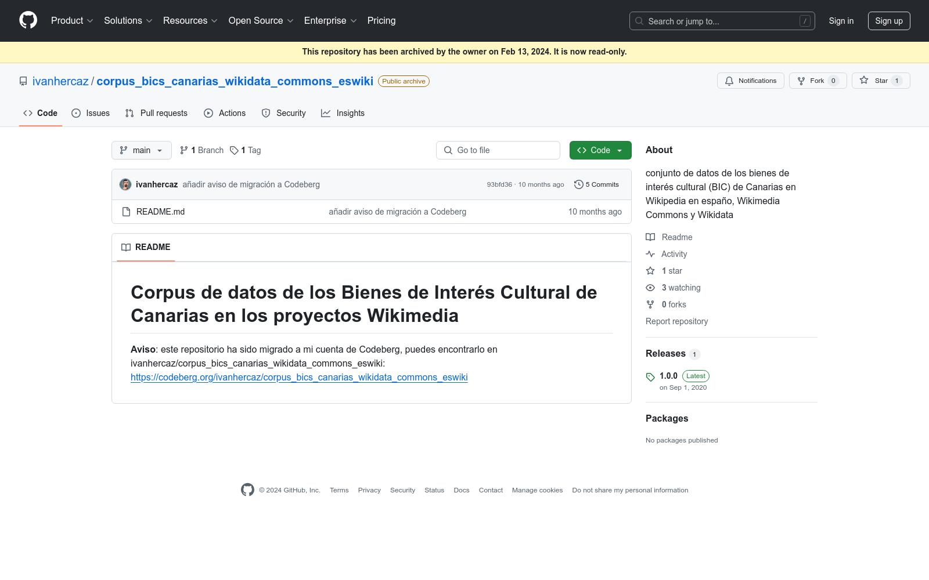
Task: Click the footer GitHub logo
Action: point(247,490)
